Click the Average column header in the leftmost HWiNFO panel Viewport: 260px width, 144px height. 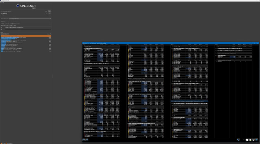[118, 45]
